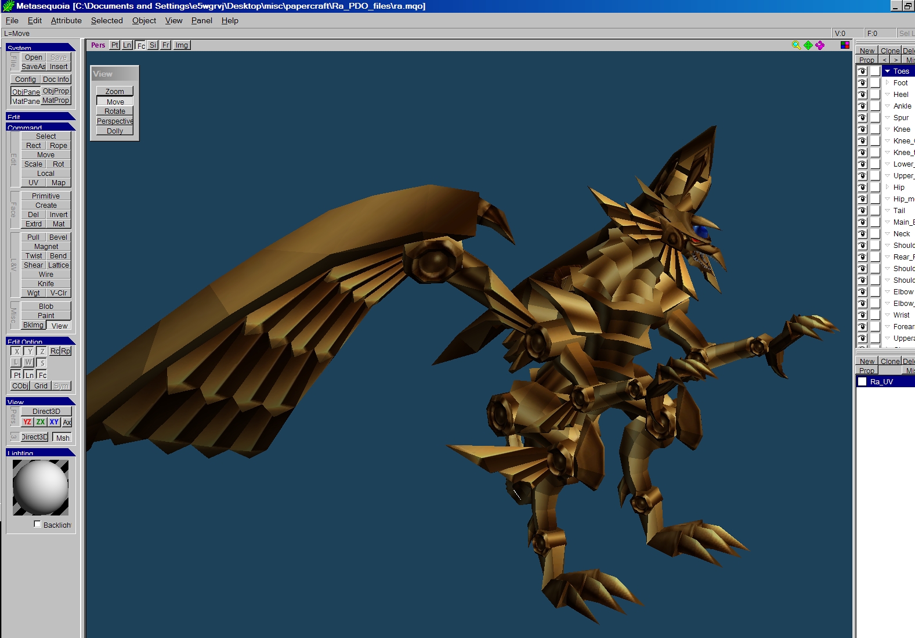Viewport: 915px width, 638px height.
Task: Set view to ZX plane
Action: tap(41, 422)
